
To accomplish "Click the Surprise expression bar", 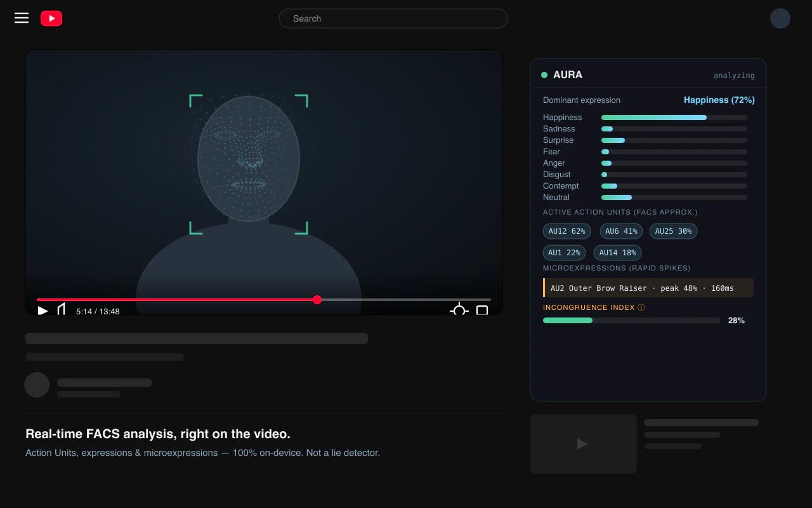I will pos(674,140).
